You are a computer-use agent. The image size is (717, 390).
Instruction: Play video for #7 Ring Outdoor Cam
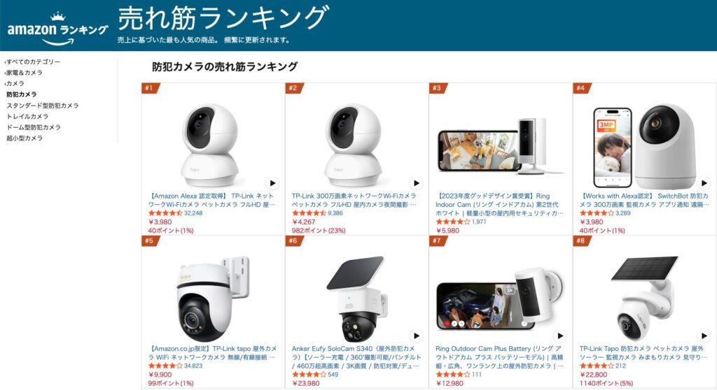click(x=559, y=335)
